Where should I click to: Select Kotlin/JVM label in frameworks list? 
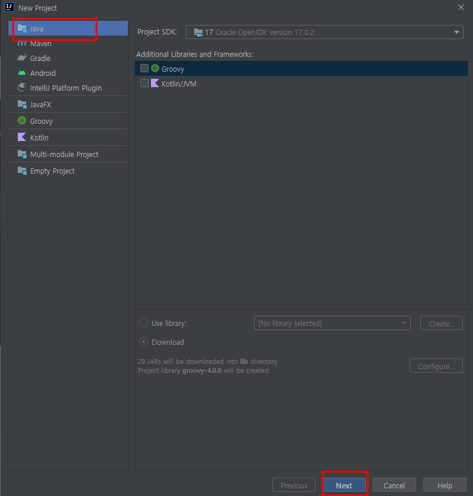[179, 84]
